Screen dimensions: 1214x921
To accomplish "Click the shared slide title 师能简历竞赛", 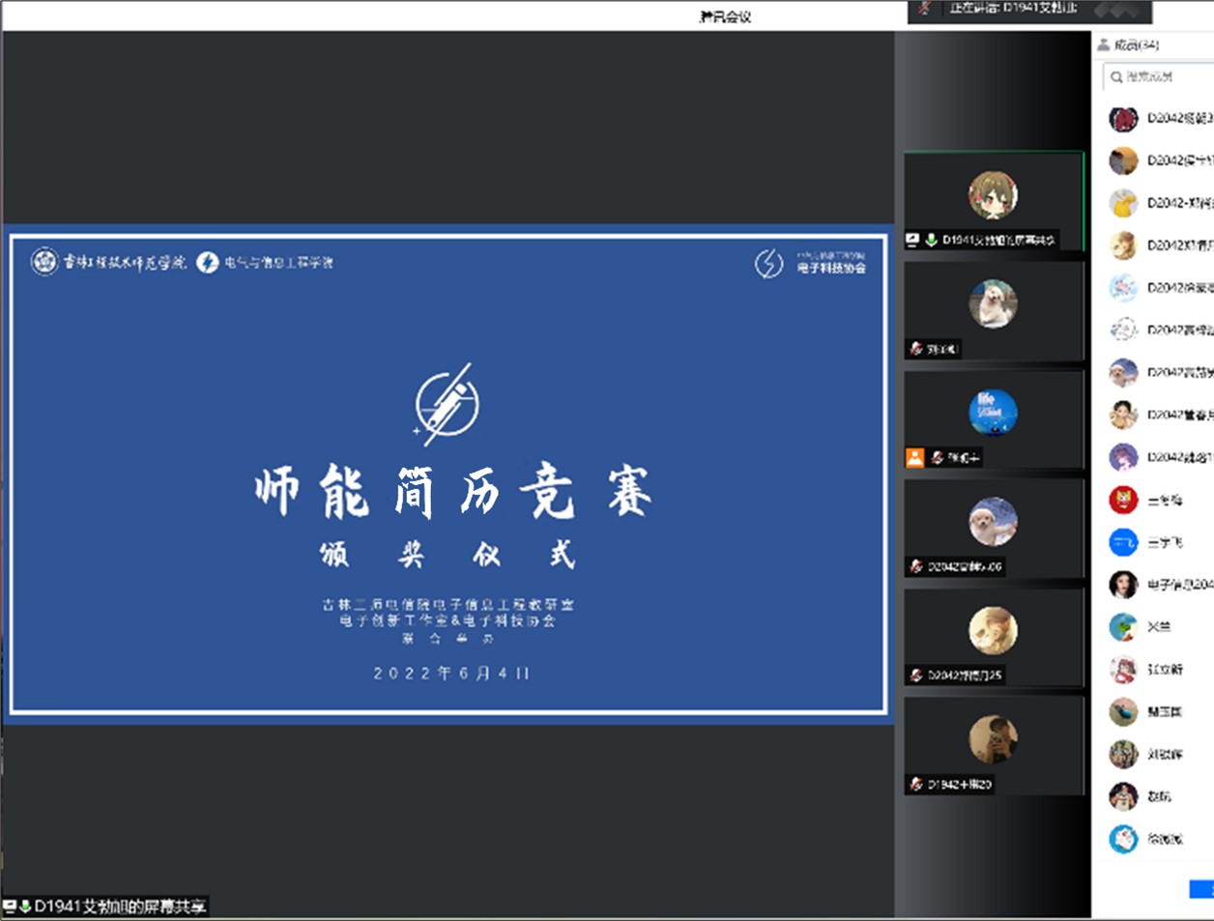I will pyautogui.click(x=452, y=492).
